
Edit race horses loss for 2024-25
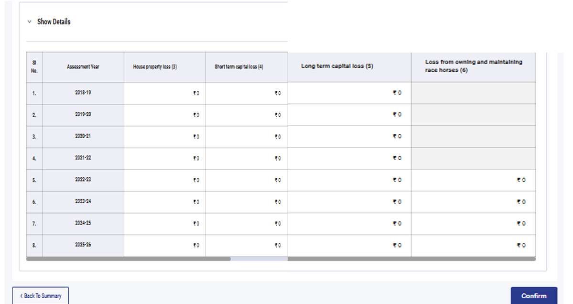474,223
